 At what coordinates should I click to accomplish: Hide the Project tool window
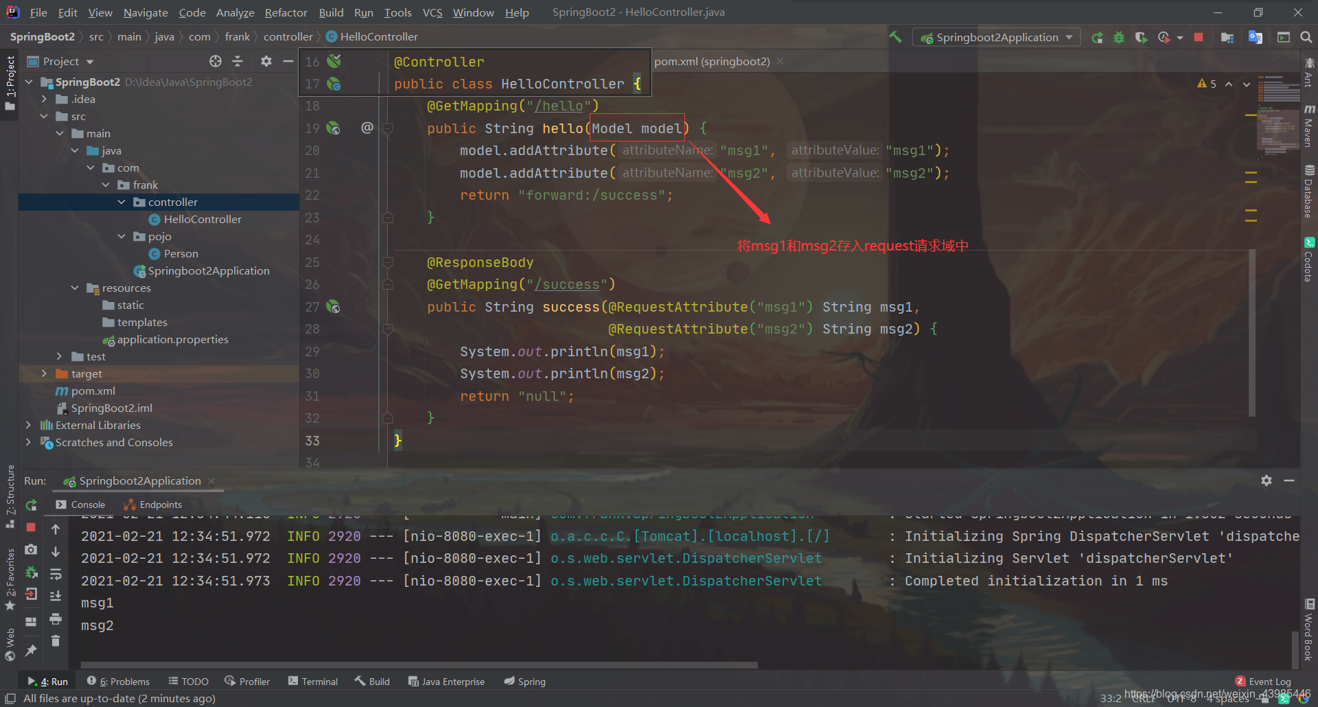[288, 62]
